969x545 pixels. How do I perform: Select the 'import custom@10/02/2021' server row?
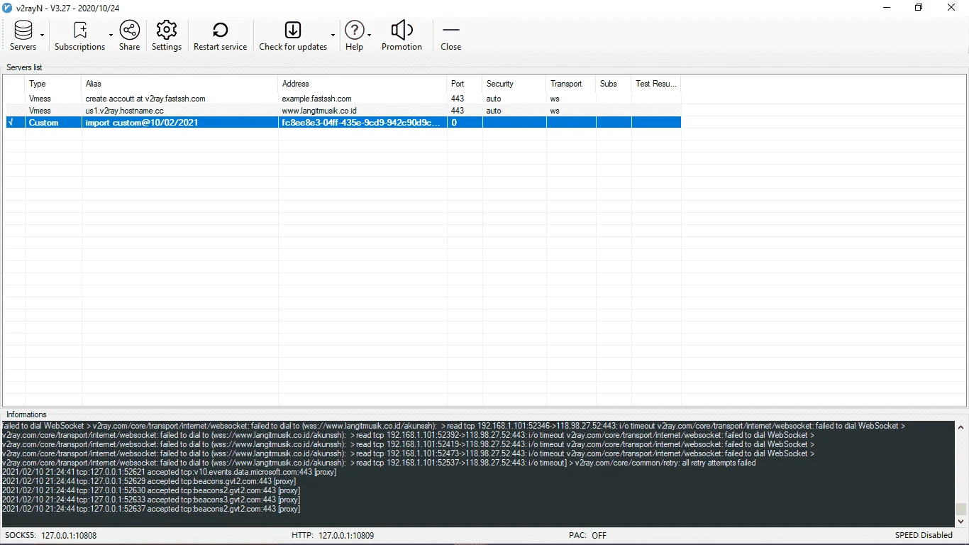(x=343, y=123)
